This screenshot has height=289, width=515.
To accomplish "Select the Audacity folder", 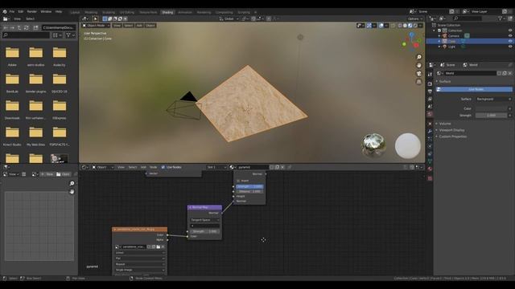I will coord(60,56).
